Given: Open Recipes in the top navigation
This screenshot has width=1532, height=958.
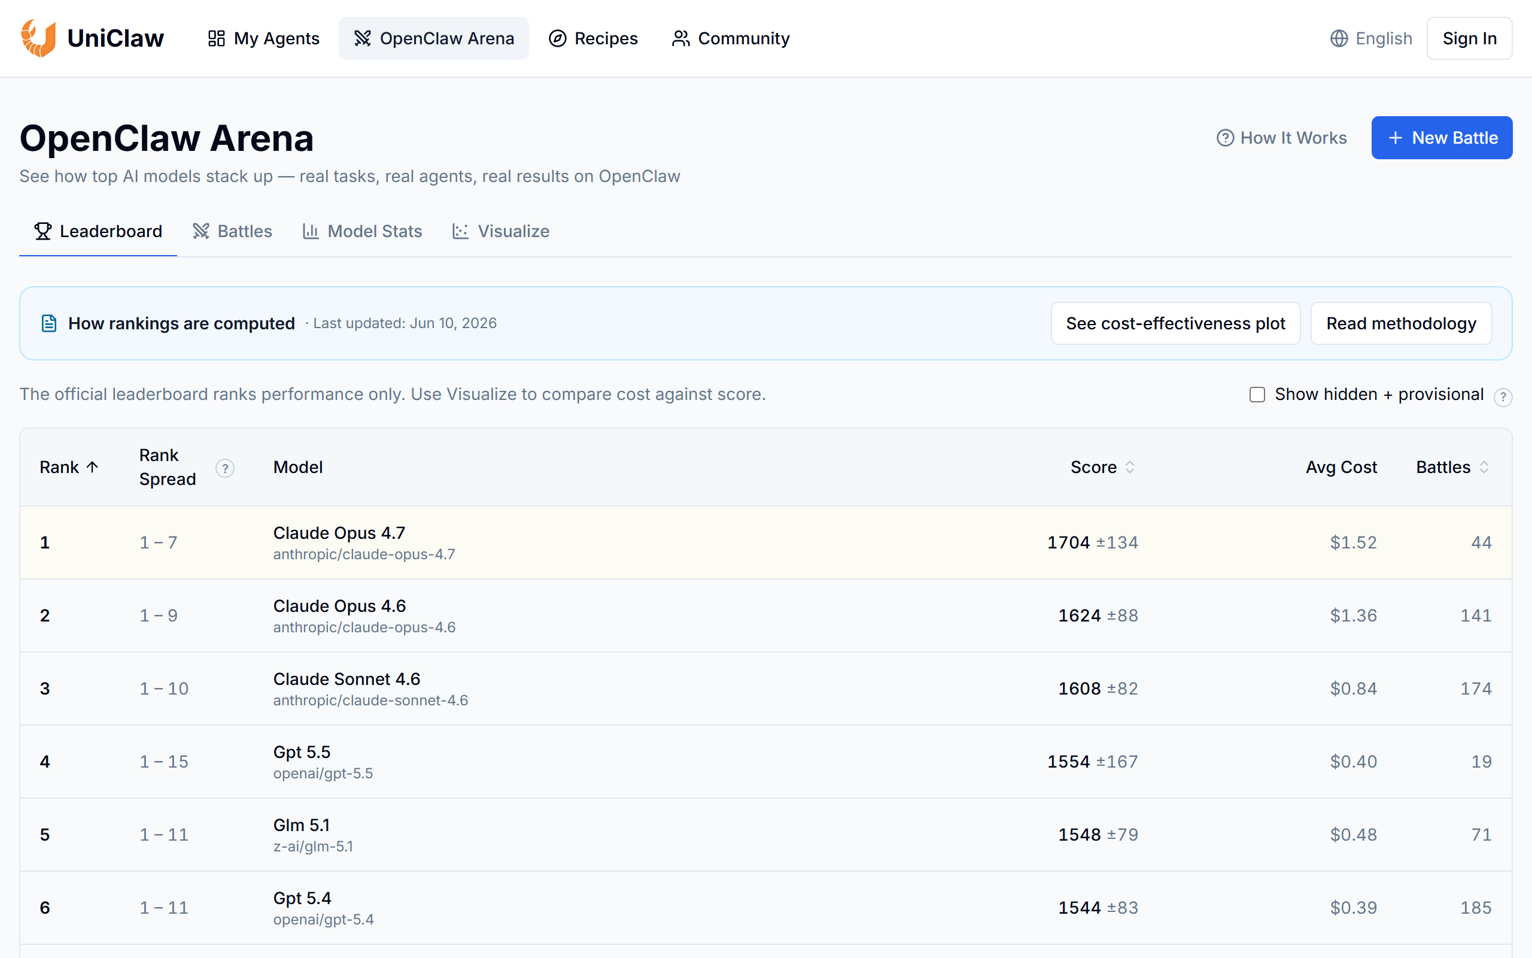Looking at the screenshot, I should tap(593, 39).
